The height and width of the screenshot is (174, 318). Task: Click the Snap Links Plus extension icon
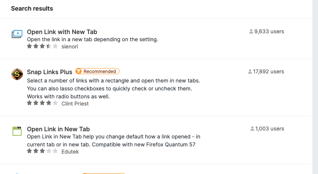point(17,74)
